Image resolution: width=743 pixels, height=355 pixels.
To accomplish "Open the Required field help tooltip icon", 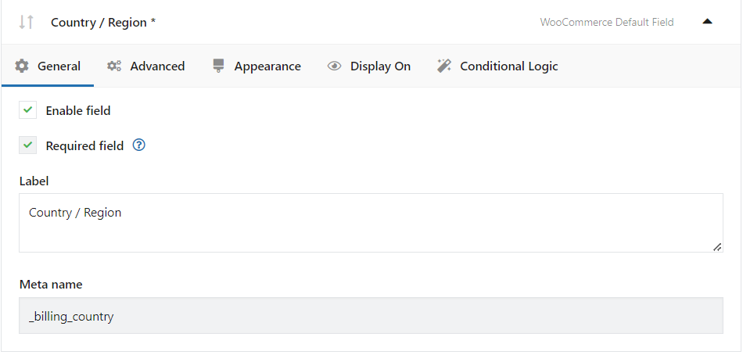I will pos(139,145).
